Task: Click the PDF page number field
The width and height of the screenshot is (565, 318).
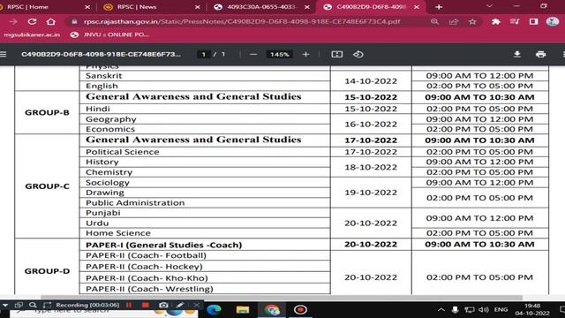Action: coord(204,54)
